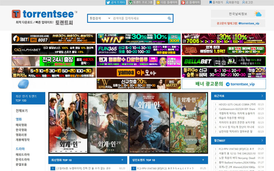Screen dimensions: 274x171
Task: Open 한국영화 sidebar item
Action: (21, 130)
